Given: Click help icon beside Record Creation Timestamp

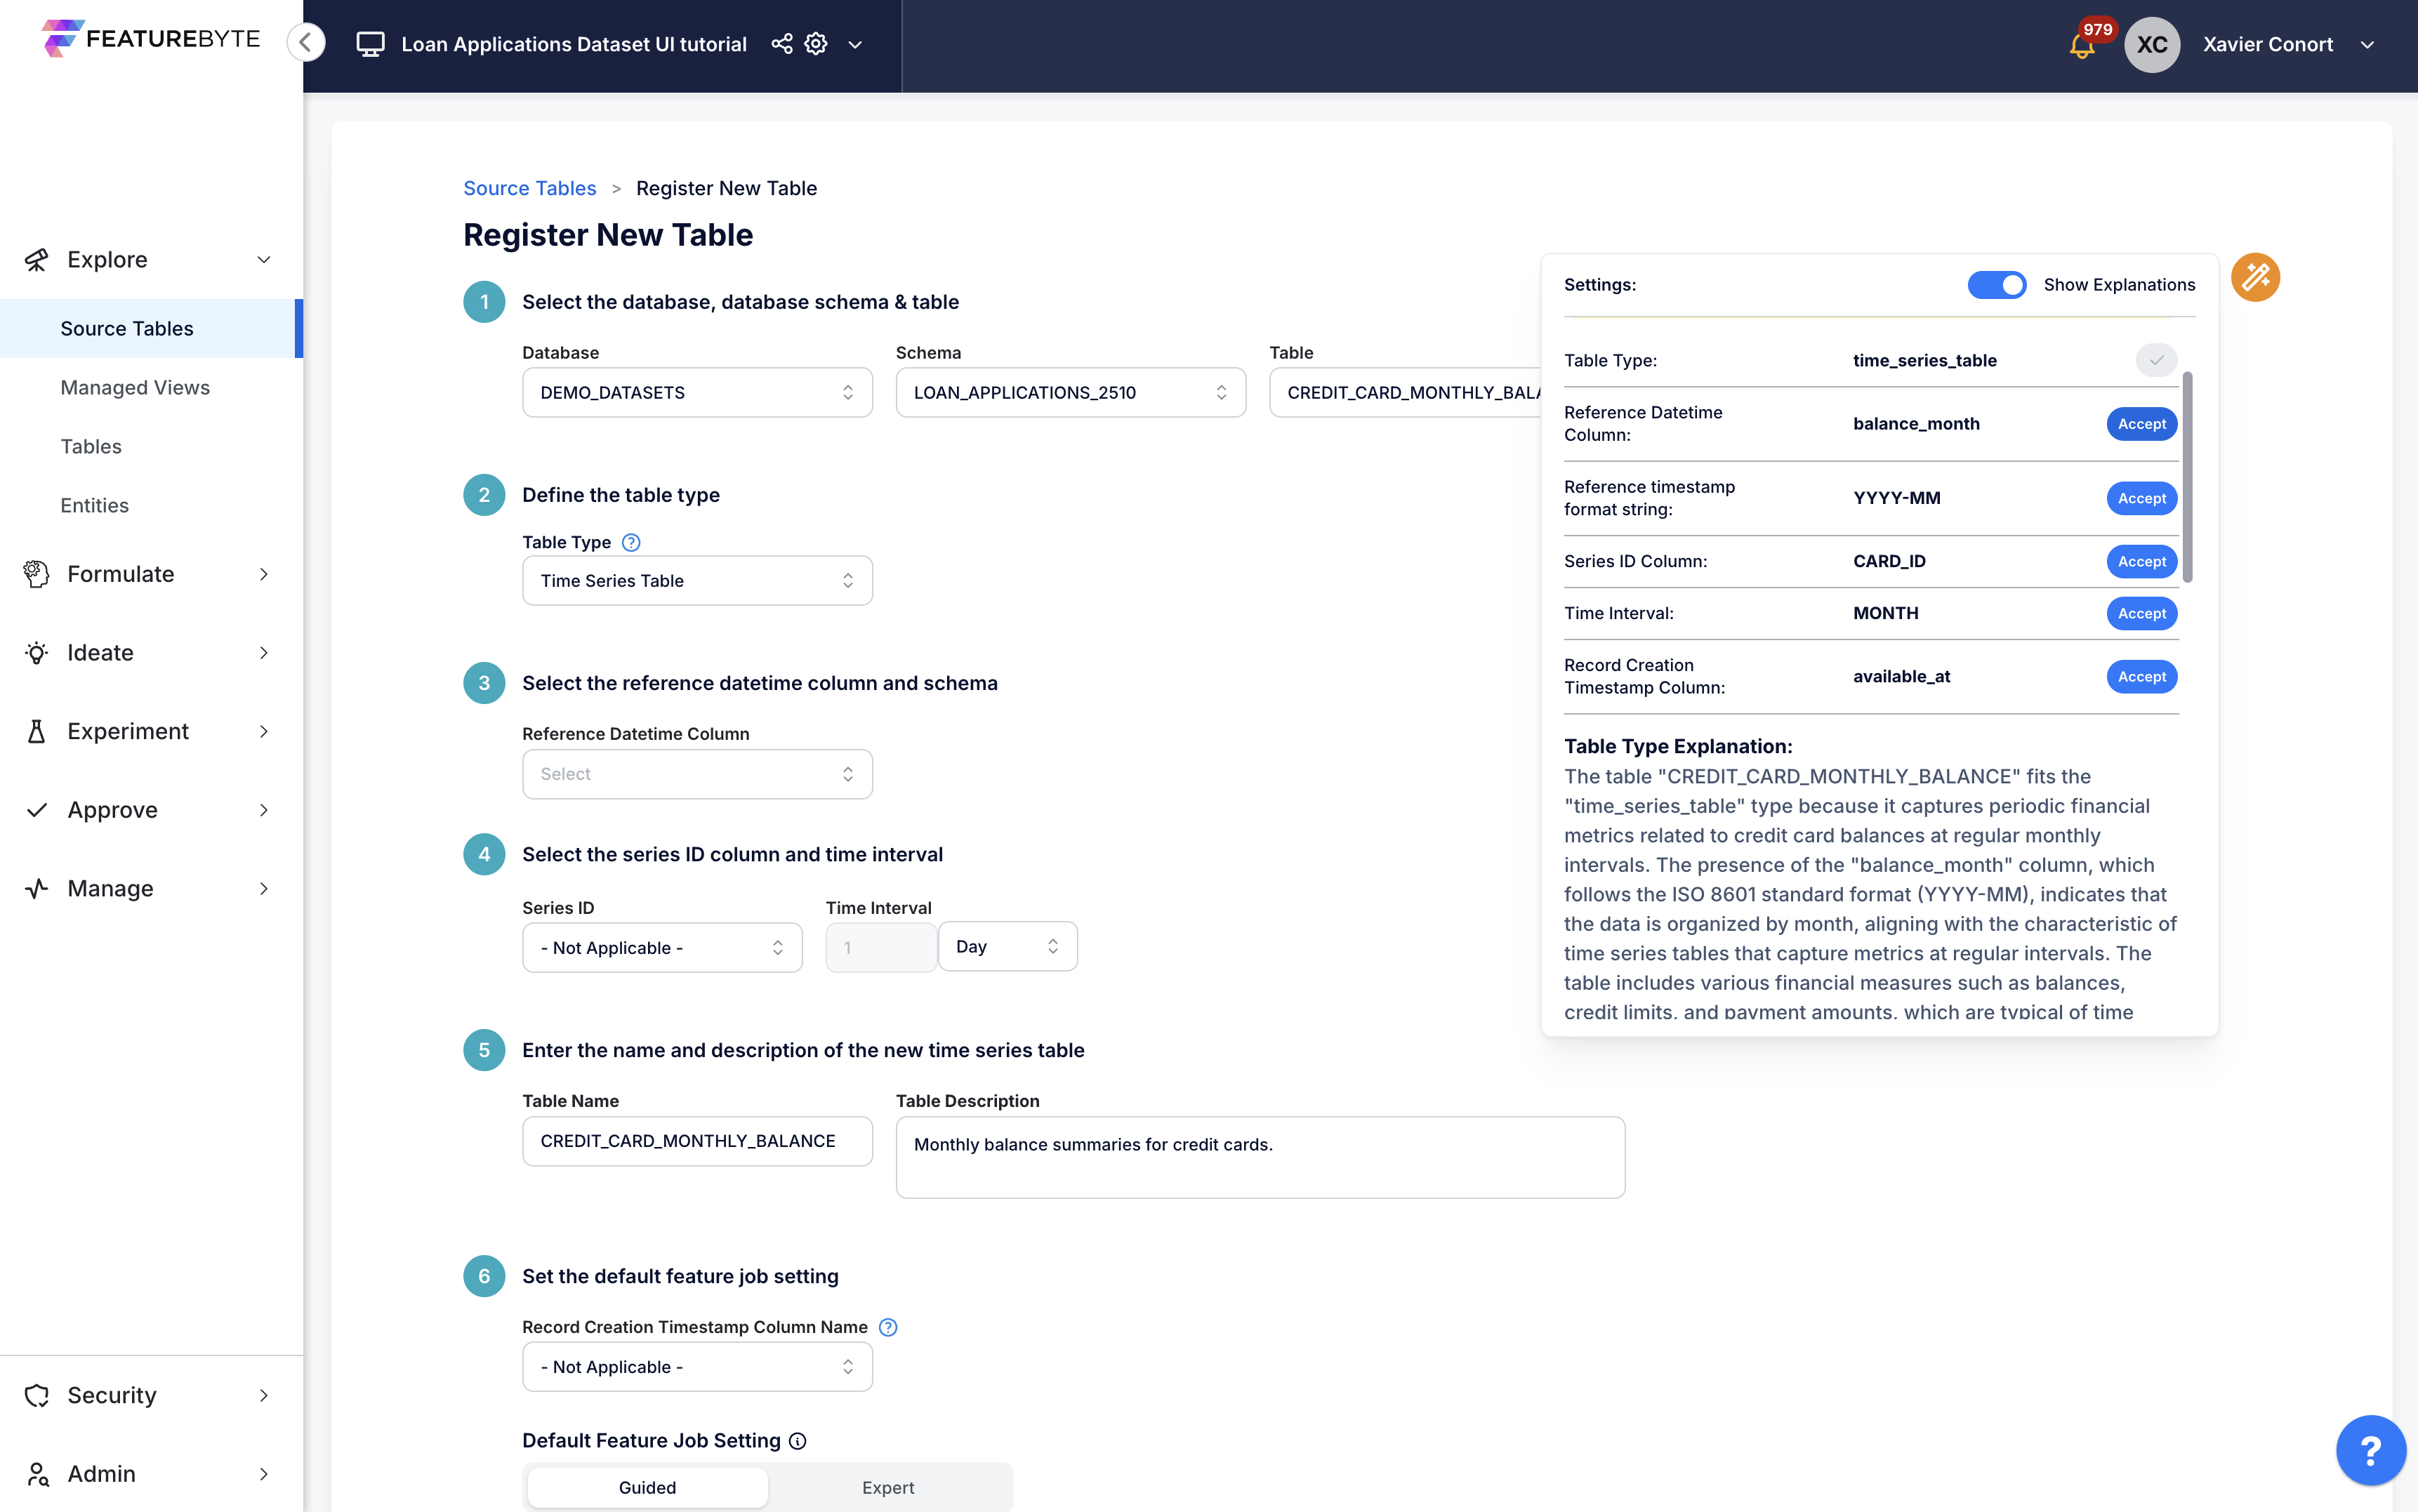Looking at the screenshot, I should click(888, 1327).
